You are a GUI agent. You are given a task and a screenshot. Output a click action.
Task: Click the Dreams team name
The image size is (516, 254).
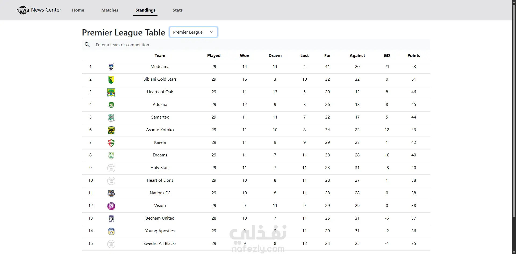point(160,155)
